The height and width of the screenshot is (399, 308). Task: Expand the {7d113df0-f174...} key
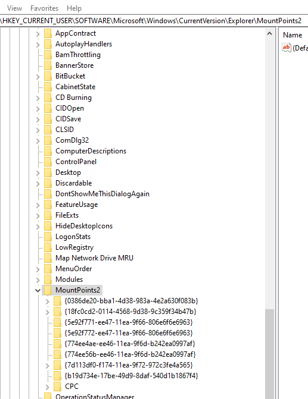48,366
